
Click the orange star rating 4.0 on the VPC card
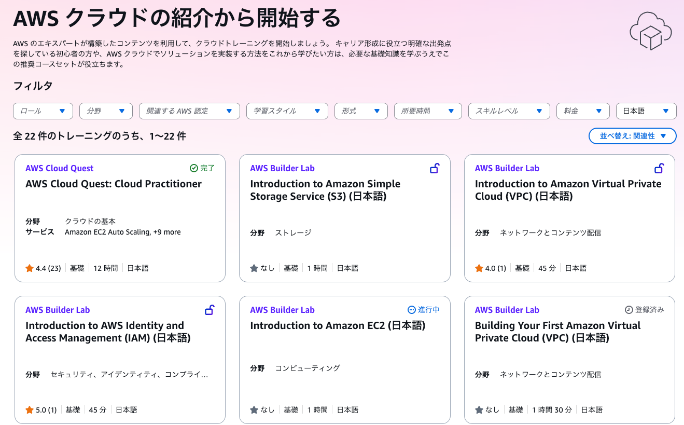tap(479, 268)
